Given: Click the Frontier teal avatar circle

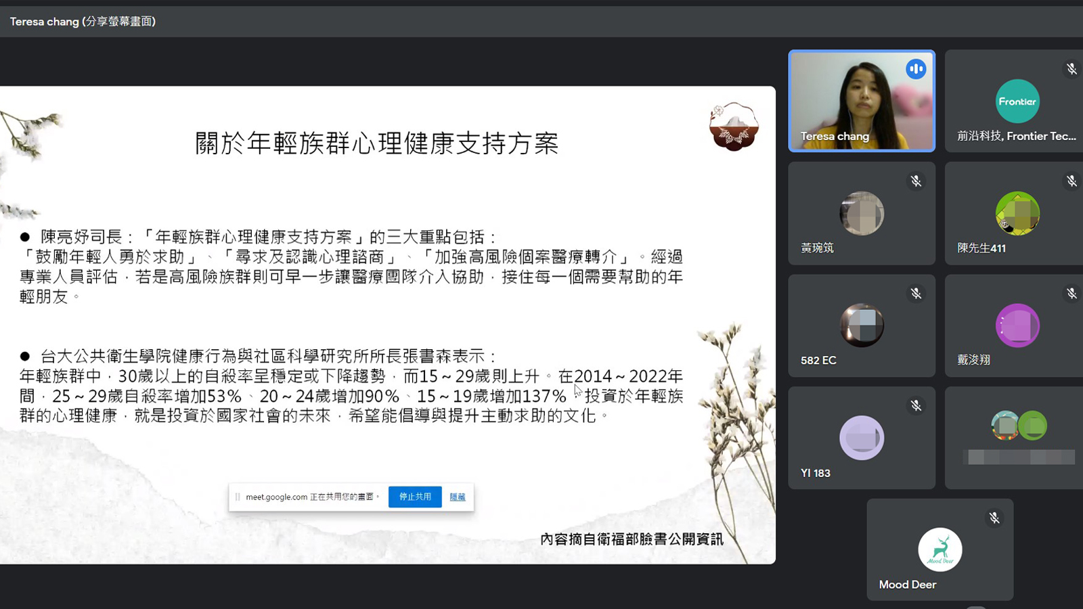Looking at the screenshot, I should point(1017,101).
